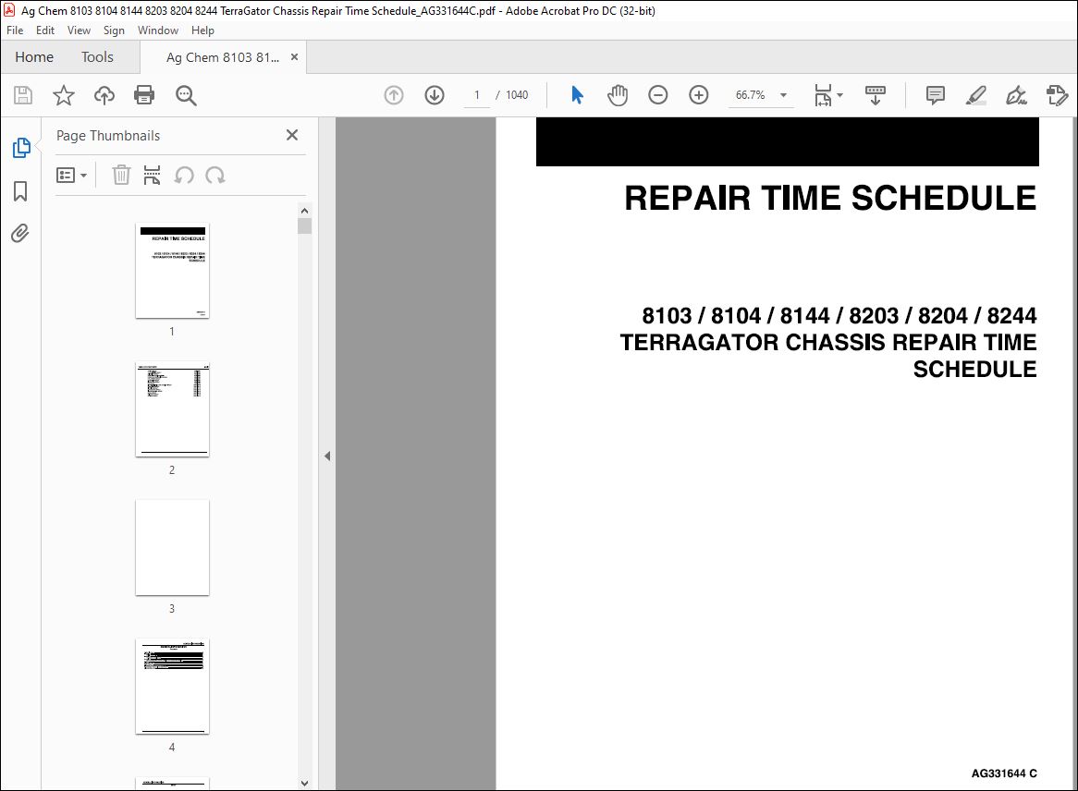Click the model numbers line 8103 / 8104

pos(839,315)
